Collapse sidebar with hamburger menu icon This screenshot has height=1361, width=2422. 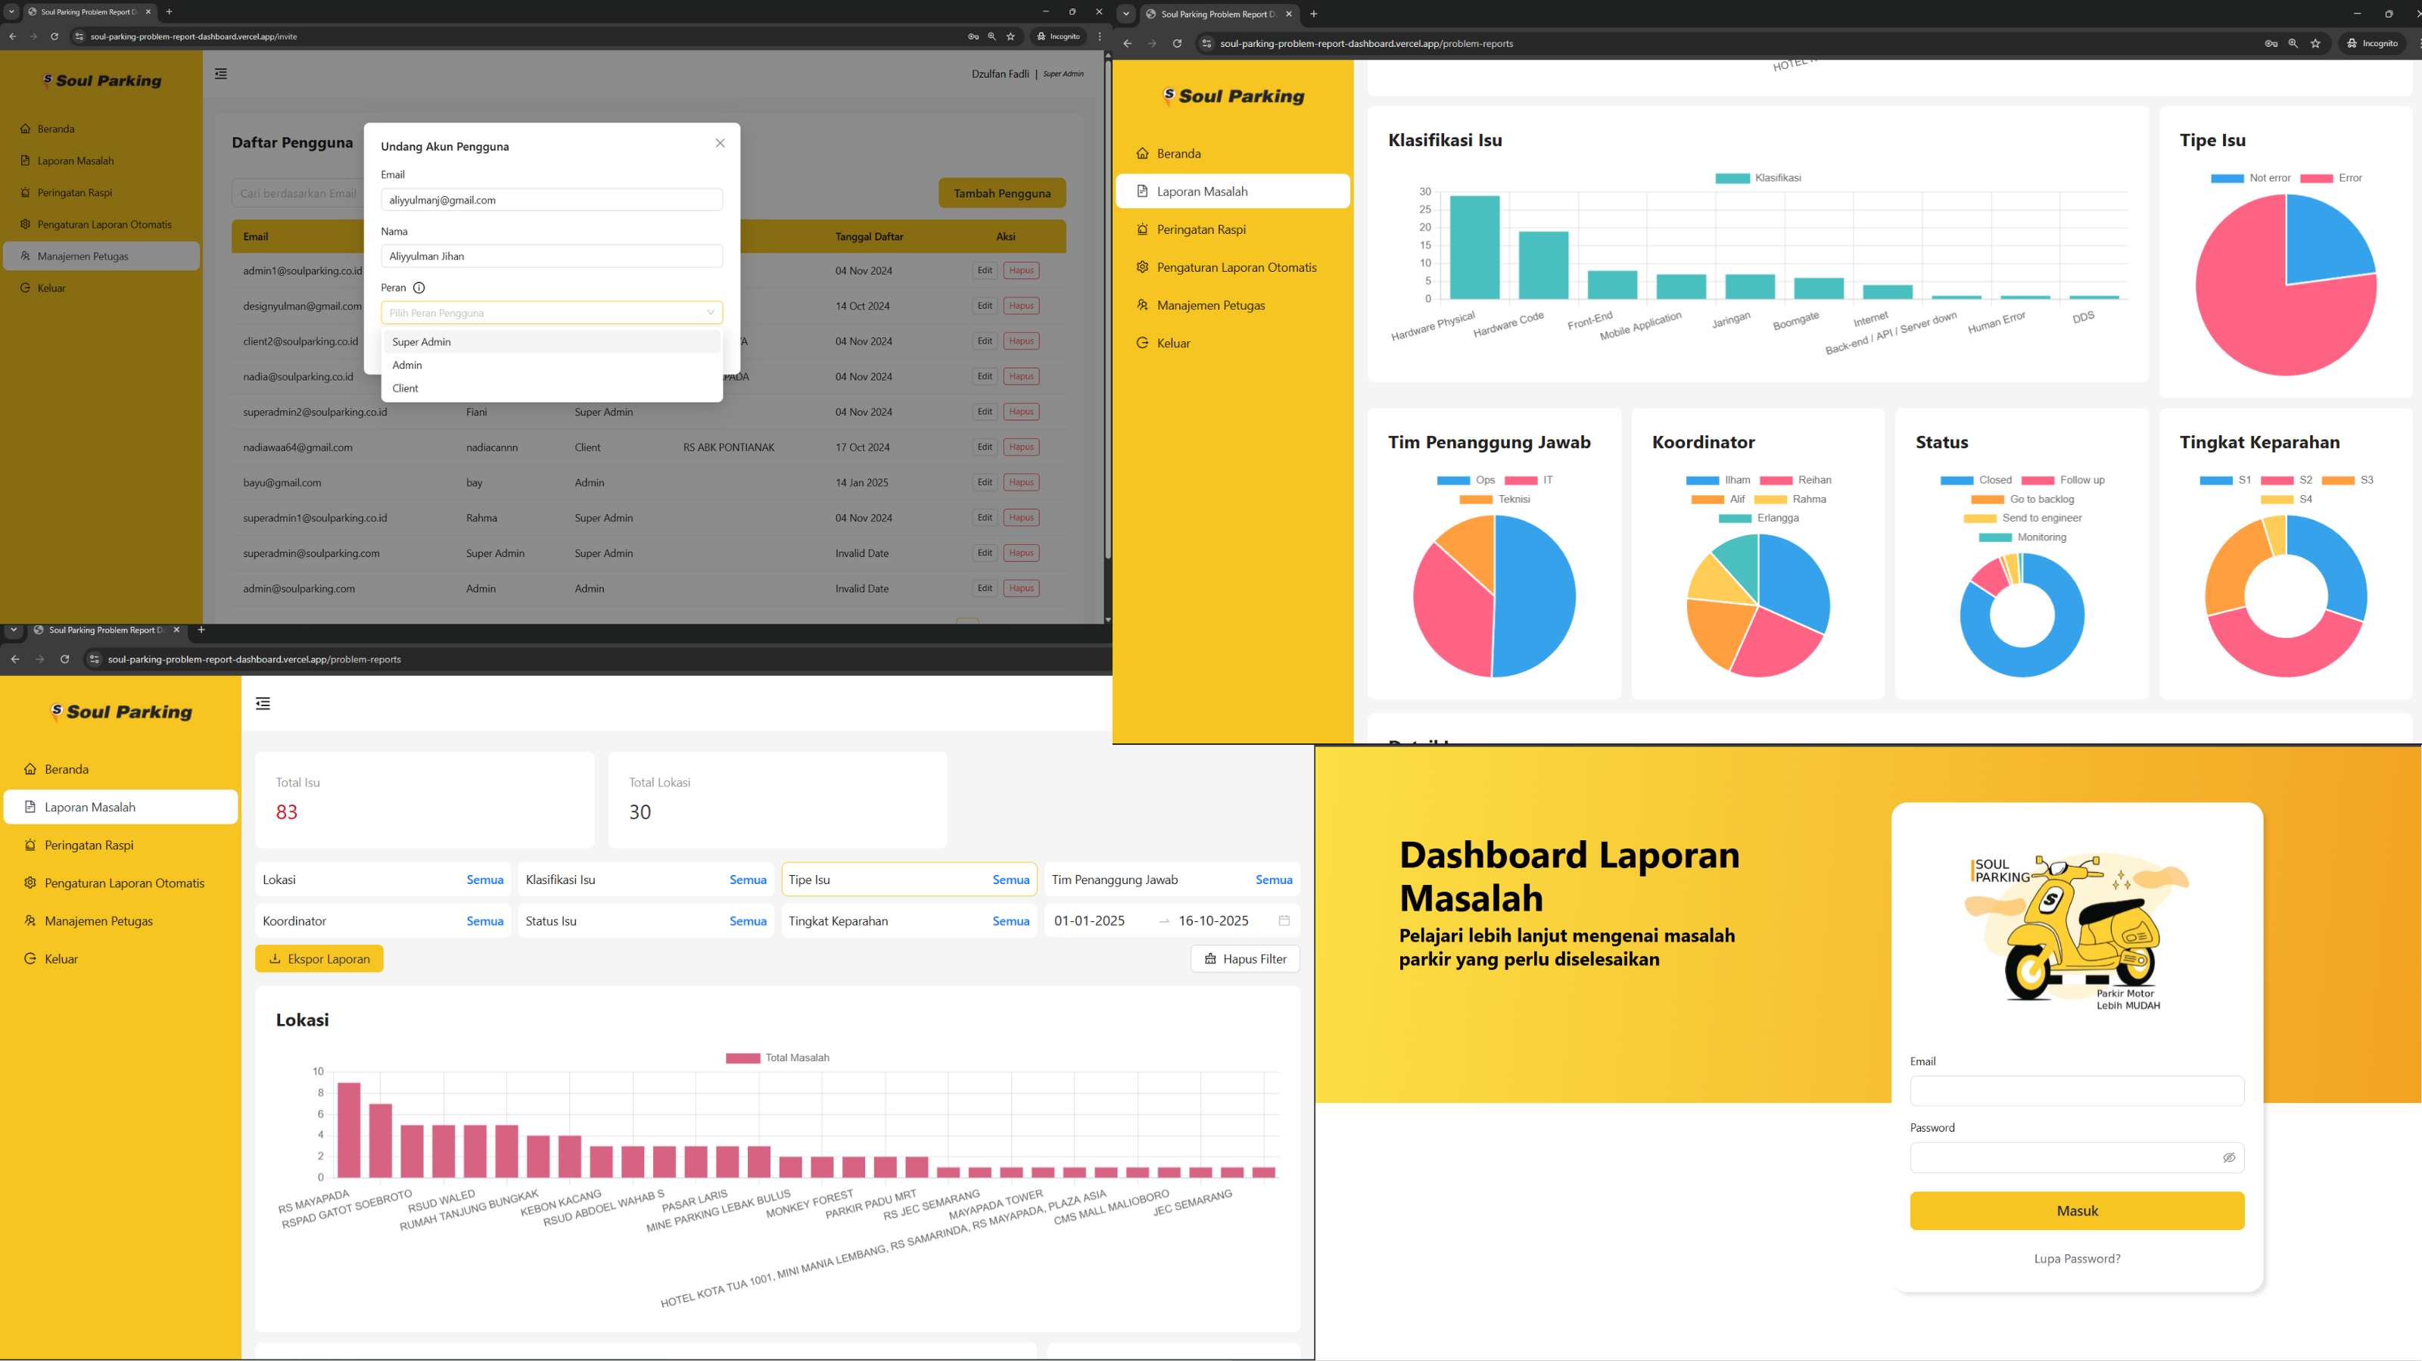(x=263, y=703)
